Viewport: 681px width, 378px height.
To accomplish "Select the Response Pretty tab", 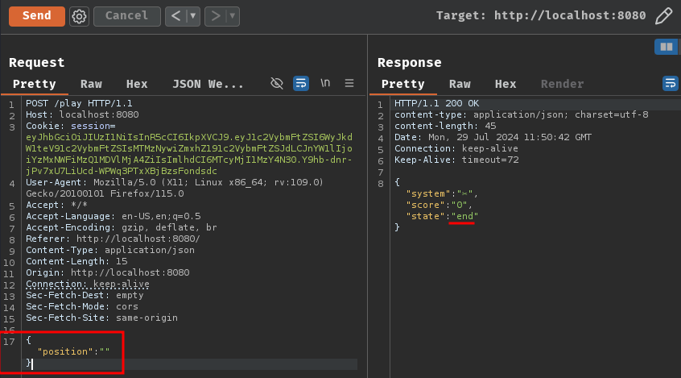I will click(x=402, y=84).
